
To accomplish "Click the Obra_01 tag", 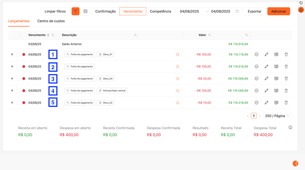I will (106, 54).
